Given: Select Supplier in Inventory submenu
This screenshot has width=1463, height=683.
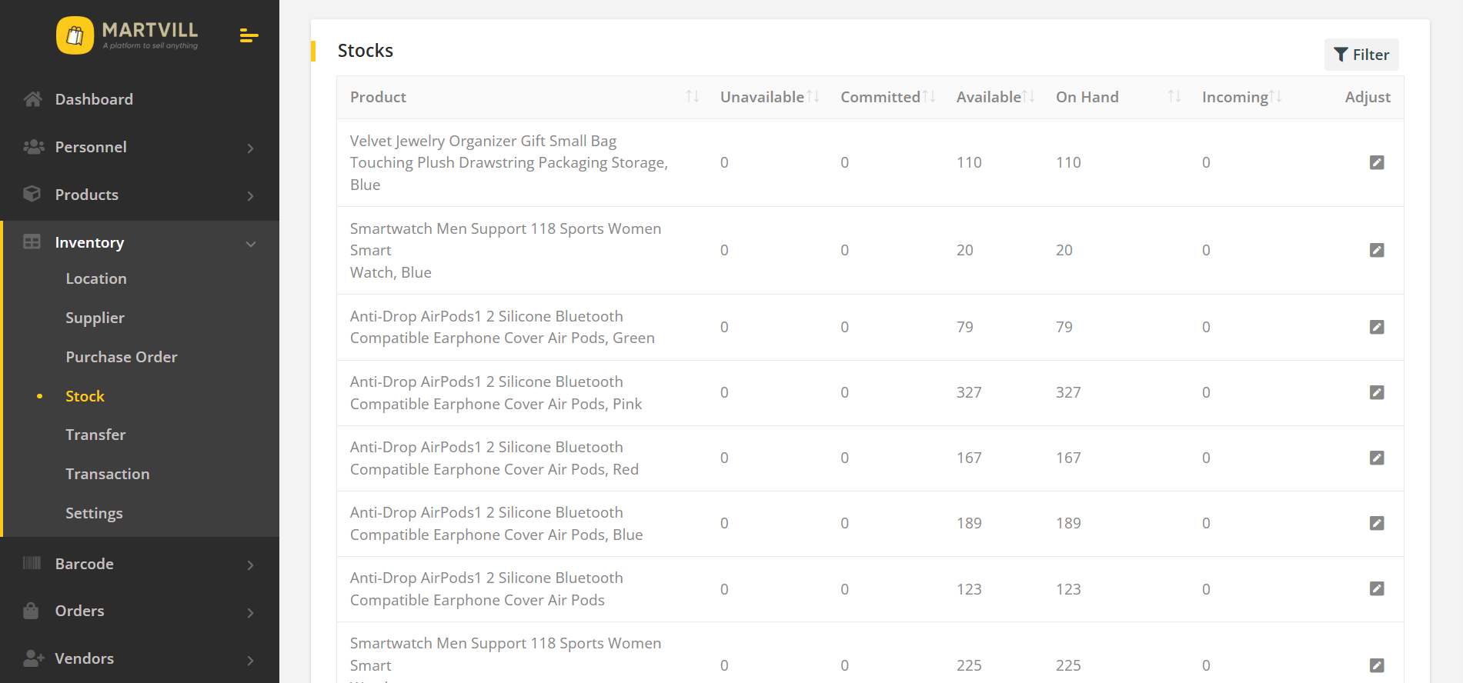Looking at the screenshot, I should (x=95, y=318).
